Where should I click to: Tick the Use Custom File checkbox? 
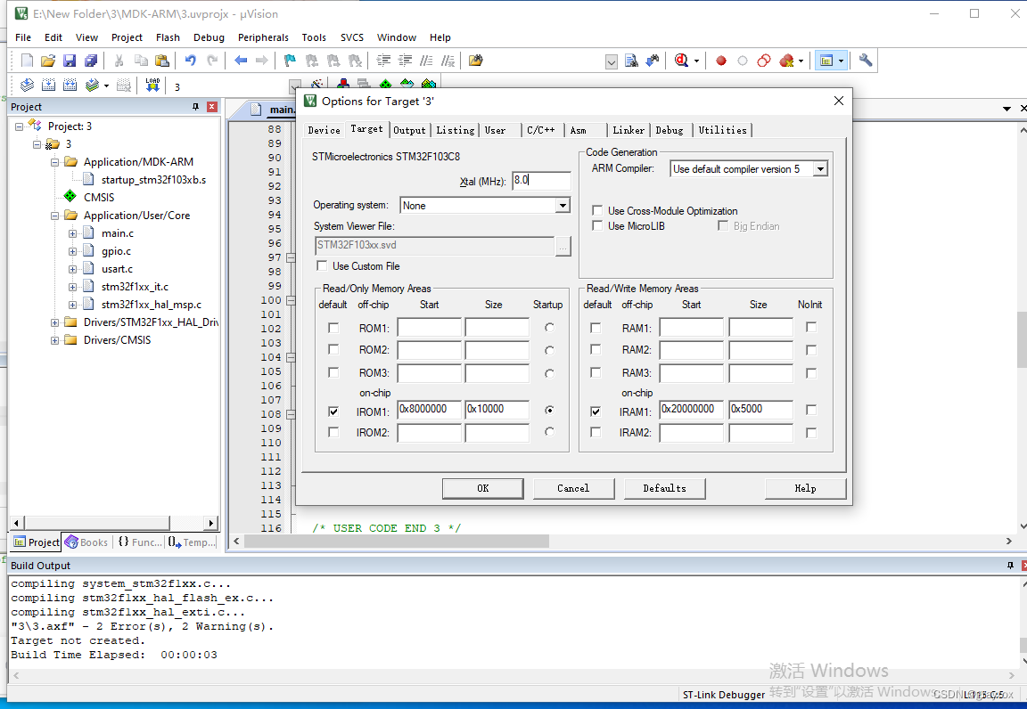tap(322, 265)
